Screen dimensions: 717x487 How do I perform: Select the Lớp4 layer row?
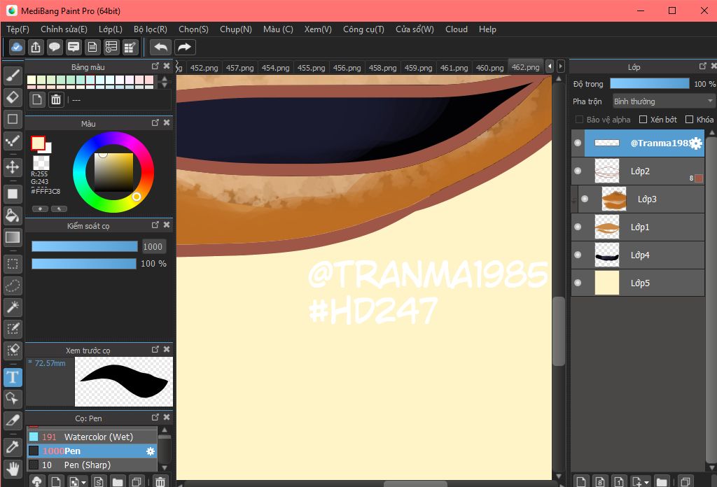[x=638, y=255]
